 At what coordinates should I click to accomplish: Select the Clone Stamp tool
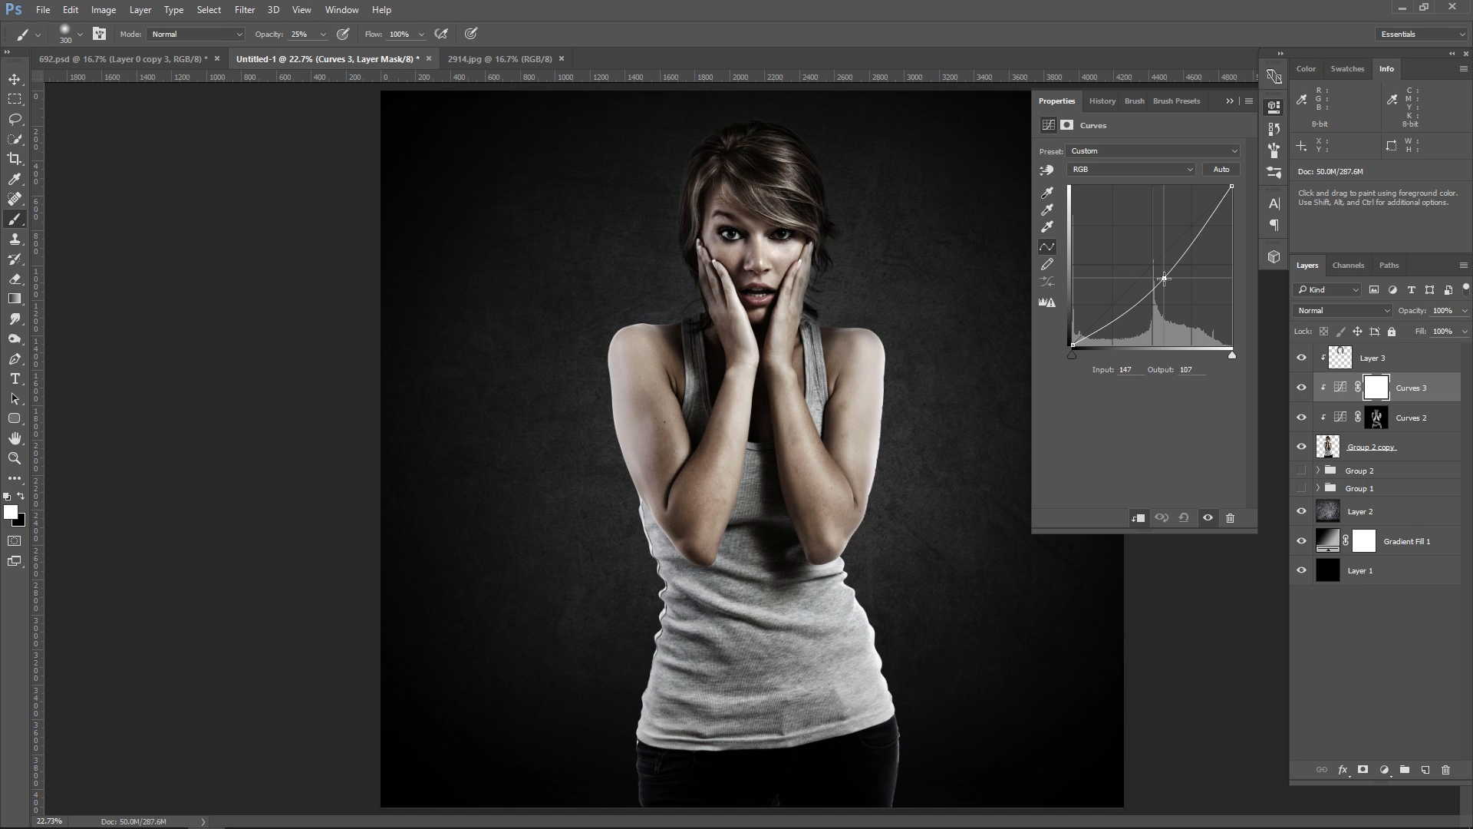15,239
